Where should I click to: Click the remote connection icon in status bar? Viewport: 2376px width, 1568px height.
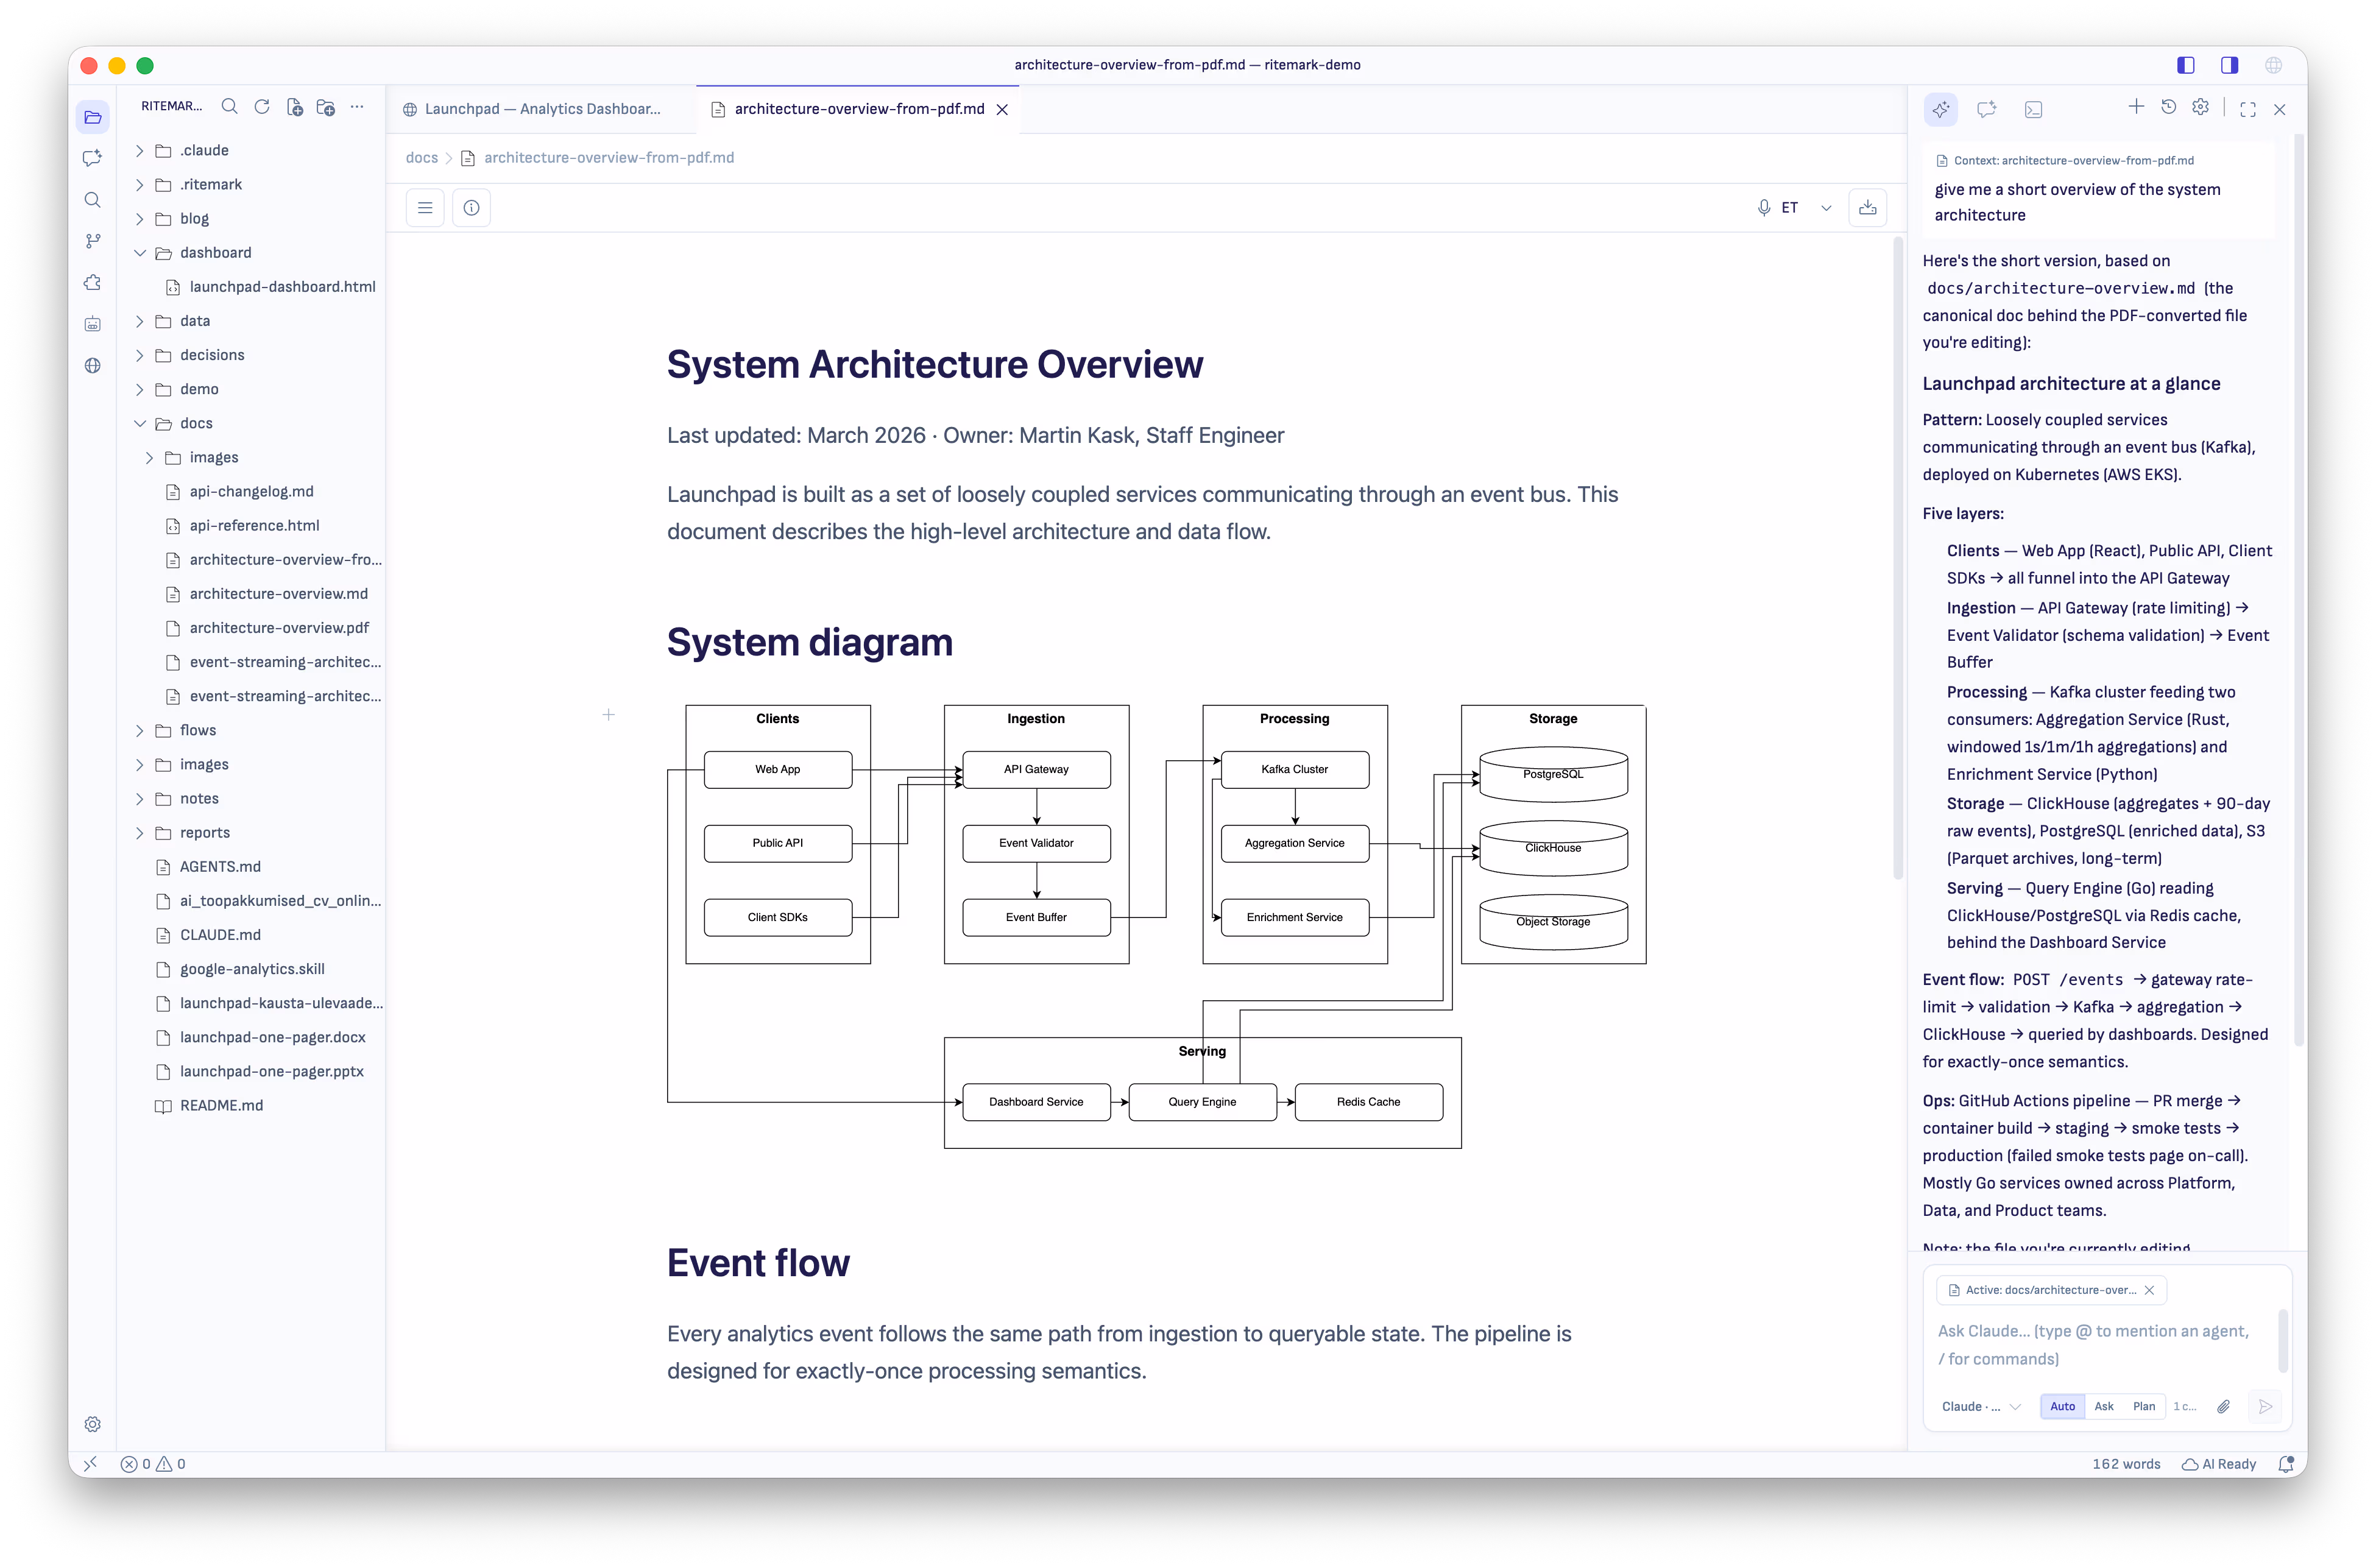91,1464
